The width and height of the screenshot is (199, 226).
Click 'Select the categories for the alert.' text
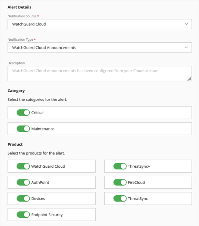pos(38,100)
